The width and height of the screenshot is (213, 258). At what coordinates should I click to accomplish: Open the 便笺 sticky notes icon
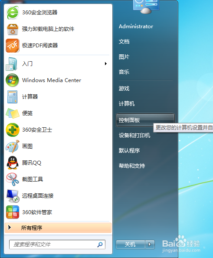click(x=13, y=113)
